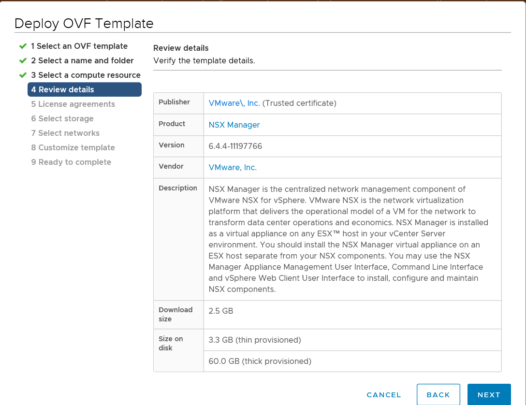Go to step 9 Ready to complete
The image size is (526, 405).
(71, 162)
